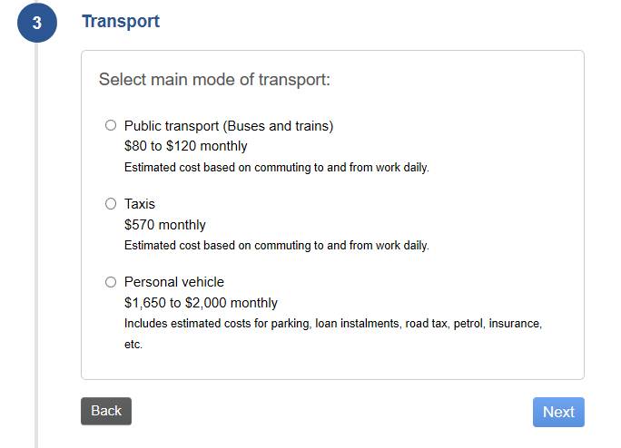Viewport: 621px width, 448px height.
Task: Click the '$570 monthly' cost text
Action: click(x=165, y=225)
